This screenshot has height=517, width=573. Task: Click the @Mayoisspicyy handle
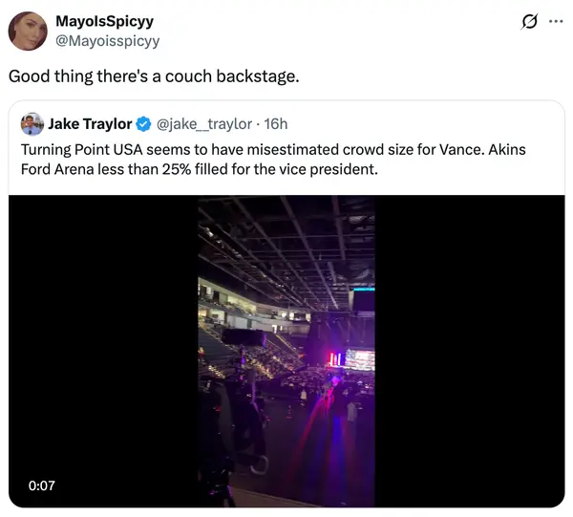tap(108, 40)
